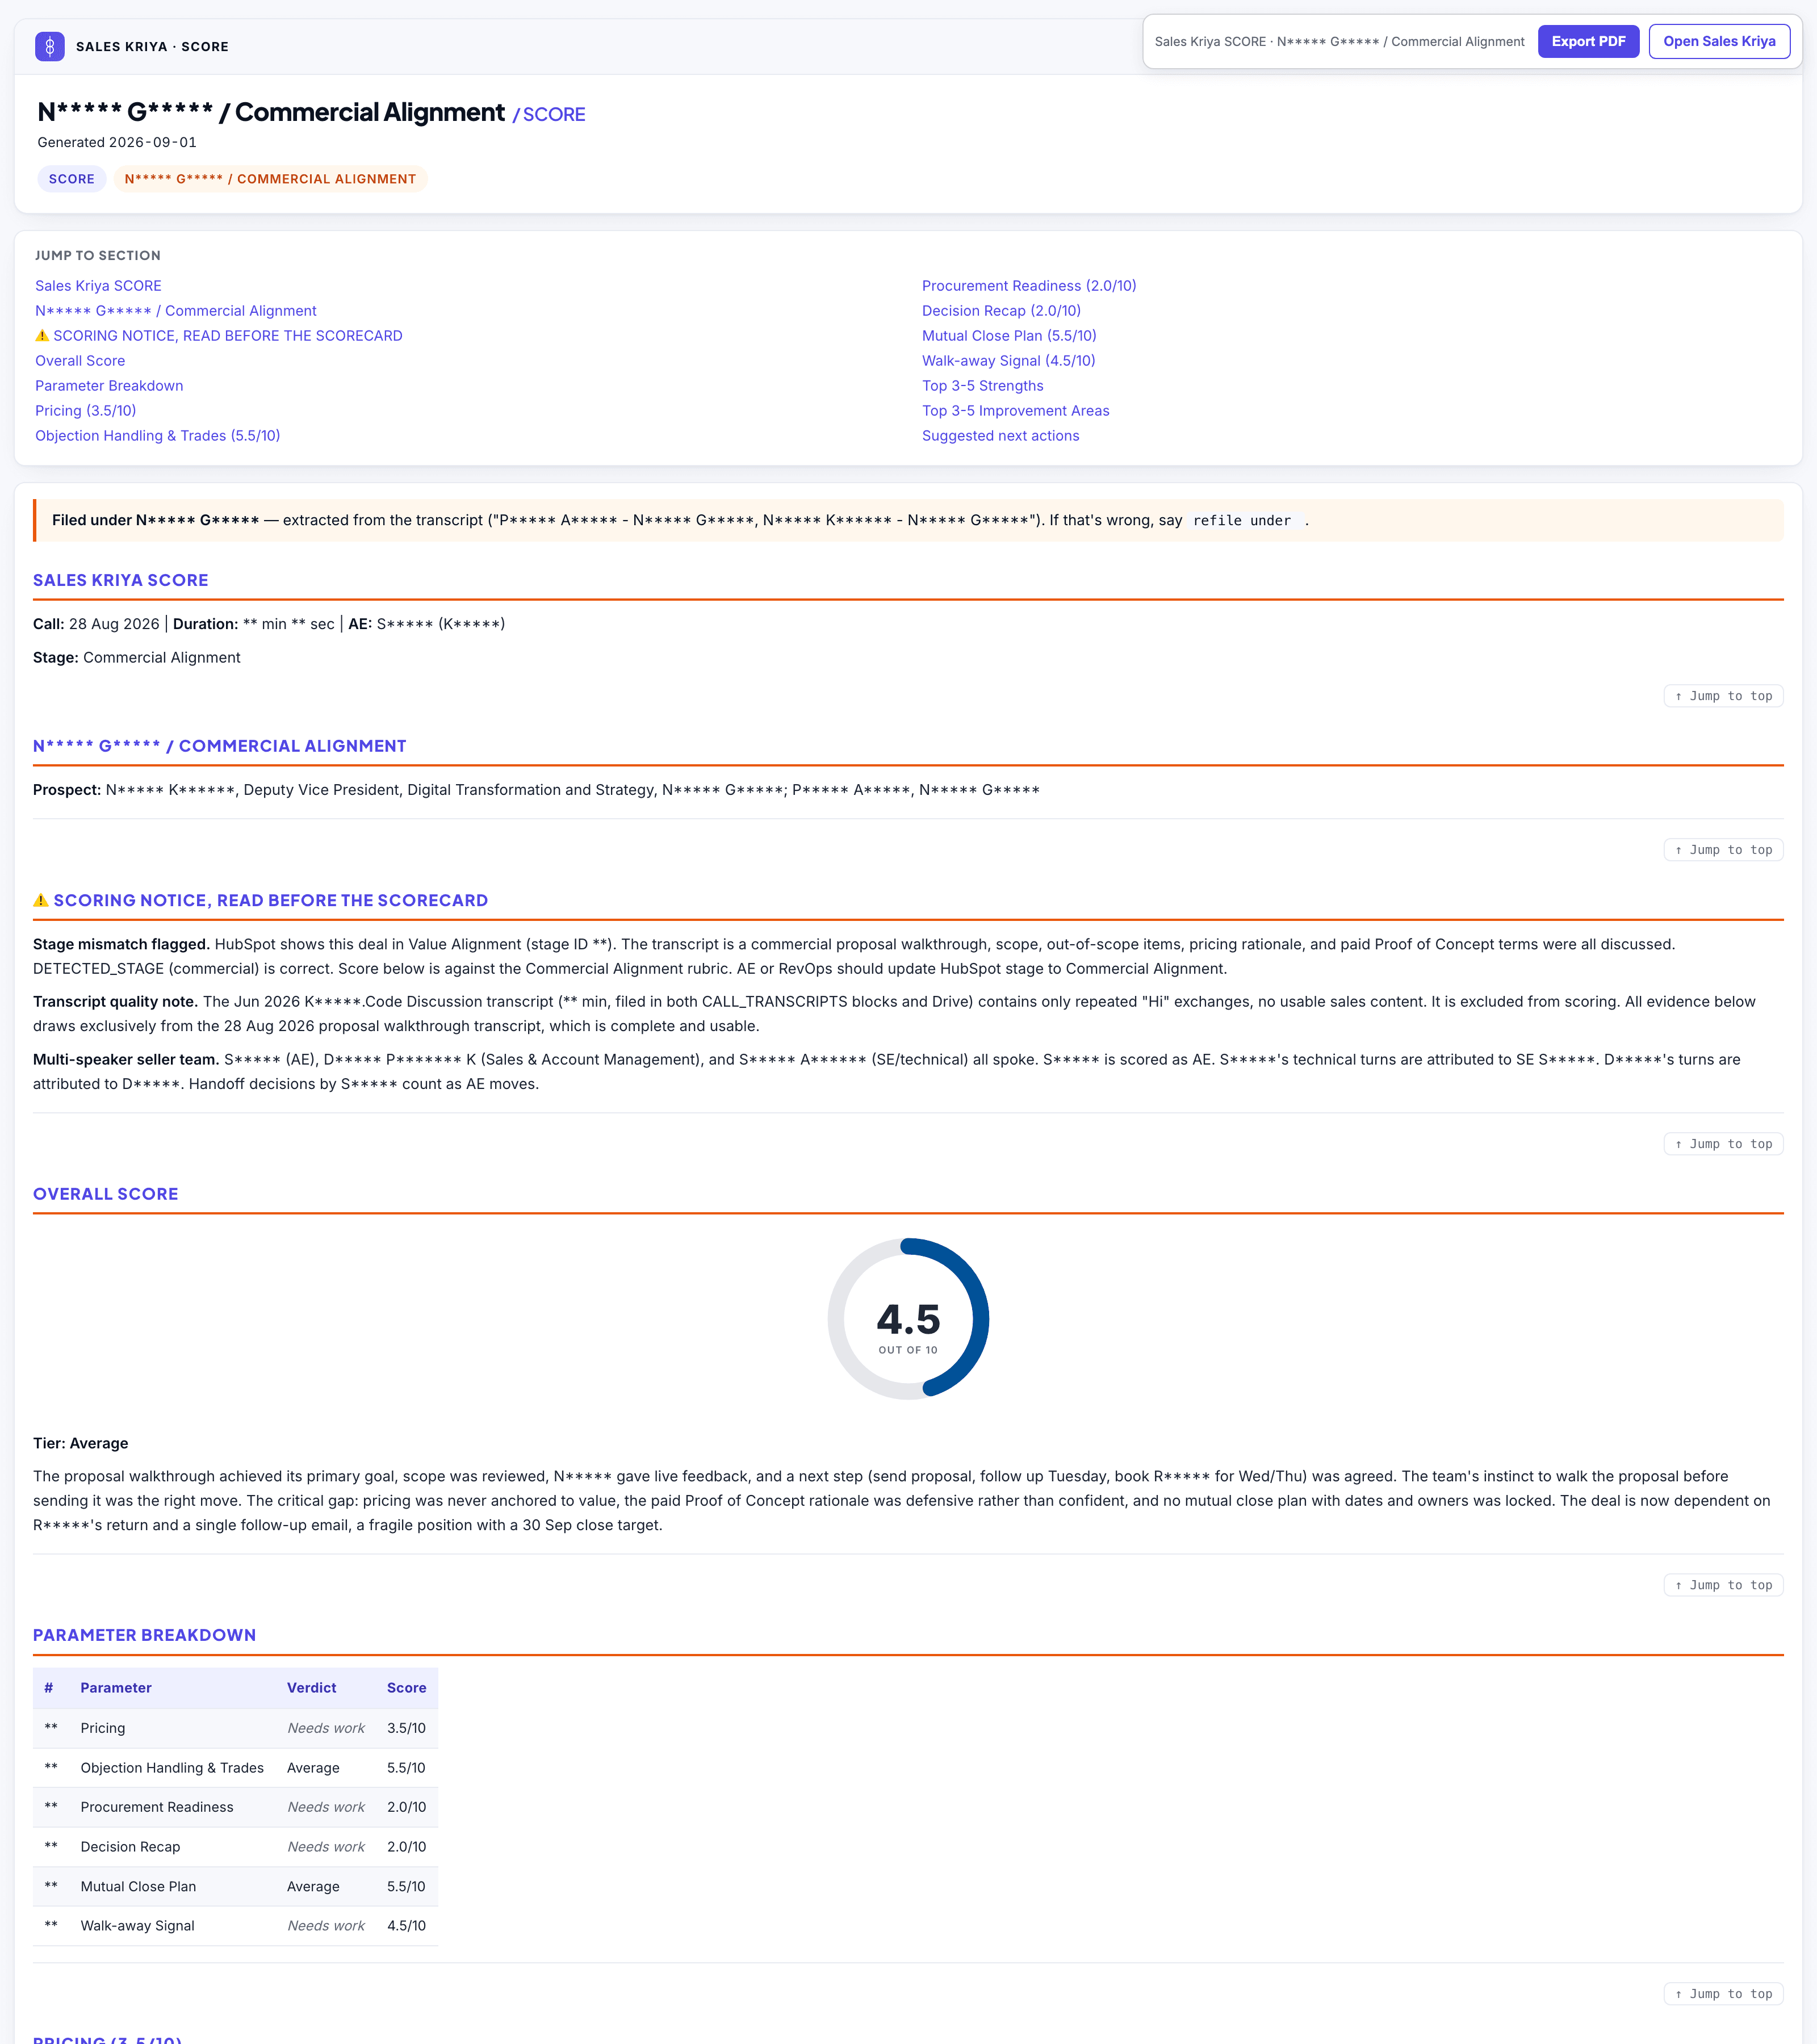
Task: Click the Sales Kriya Score section heading
Action: click(121, 580)
